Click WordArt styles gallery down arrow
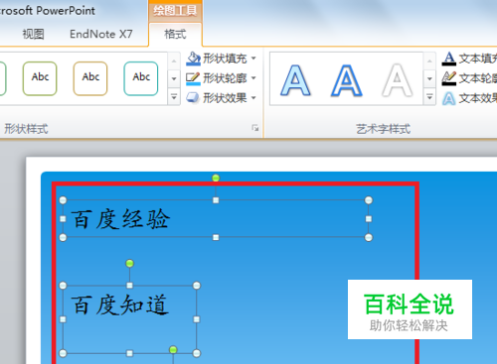497x364 pixels. [429, 78]
